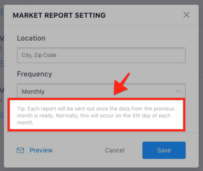Focus the City, Zip Code field

101,55
